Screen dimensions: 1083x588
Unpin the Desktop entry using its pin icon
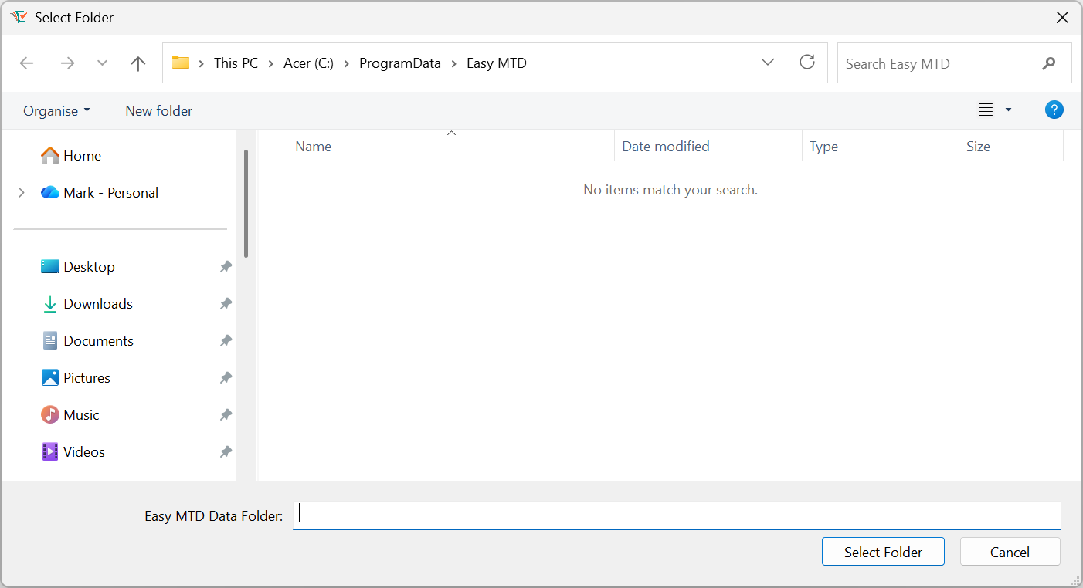coord(225,266)
